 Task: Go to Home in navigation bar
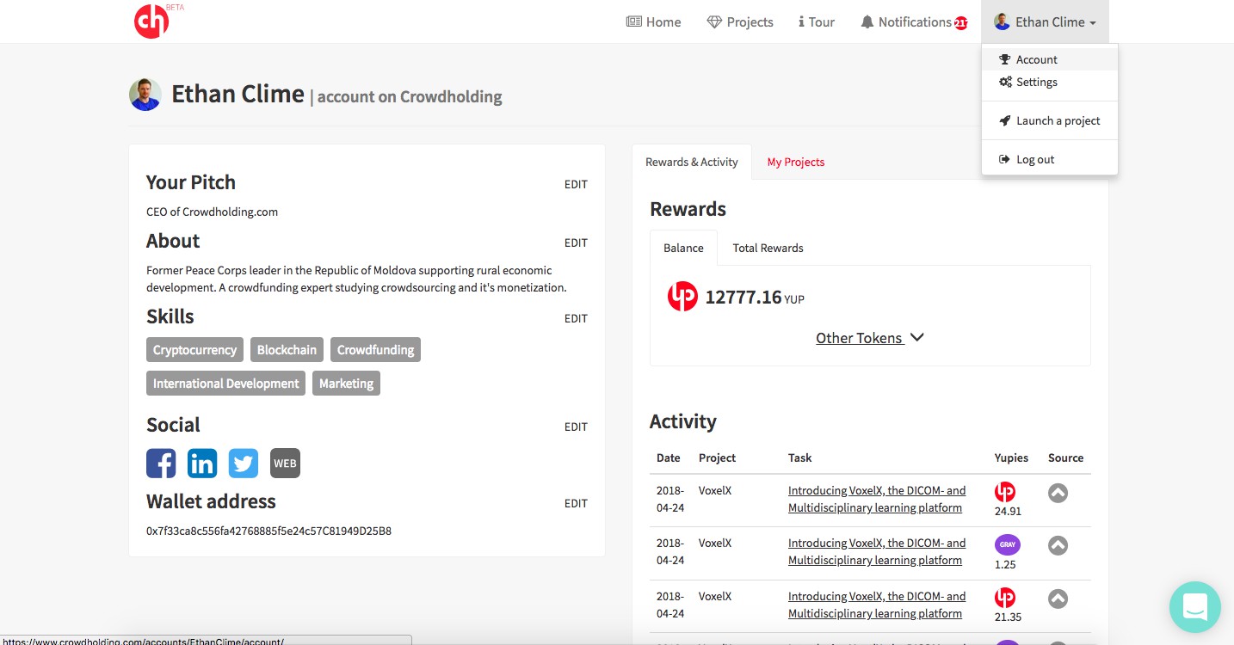[653, 21]
